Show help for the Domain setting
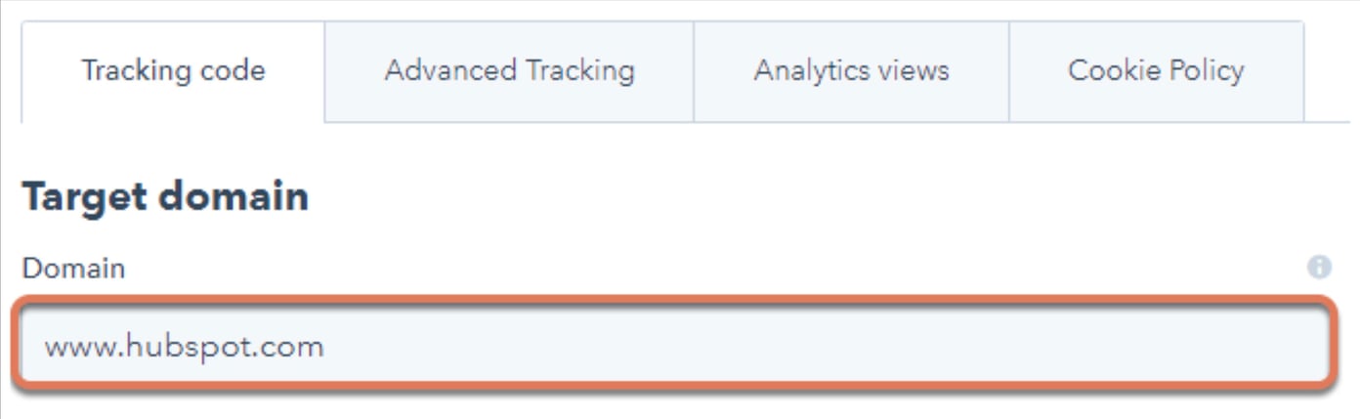The width and height of the screenshot is (1360, 419). point(1319,268)
